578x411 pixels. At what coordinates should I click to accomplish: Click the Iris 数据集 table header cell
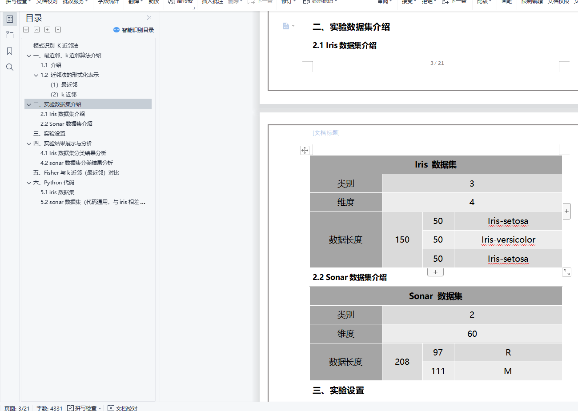436,164
